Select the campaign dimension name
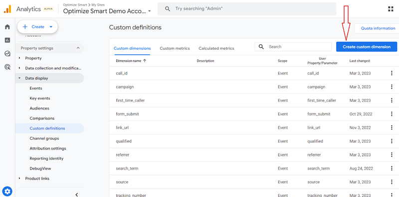The width and height of the screenshot is (399, 197). point(125,87)
